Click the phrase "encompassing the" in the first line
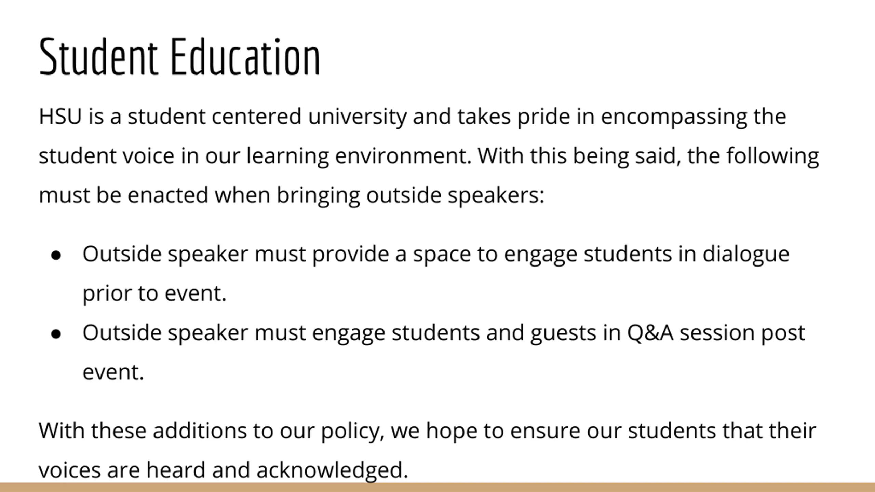Screen dimensions: 875x492 (694, 117)
